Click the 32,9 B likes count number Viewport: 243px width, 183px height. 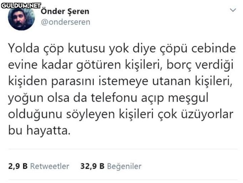[92, 166]
